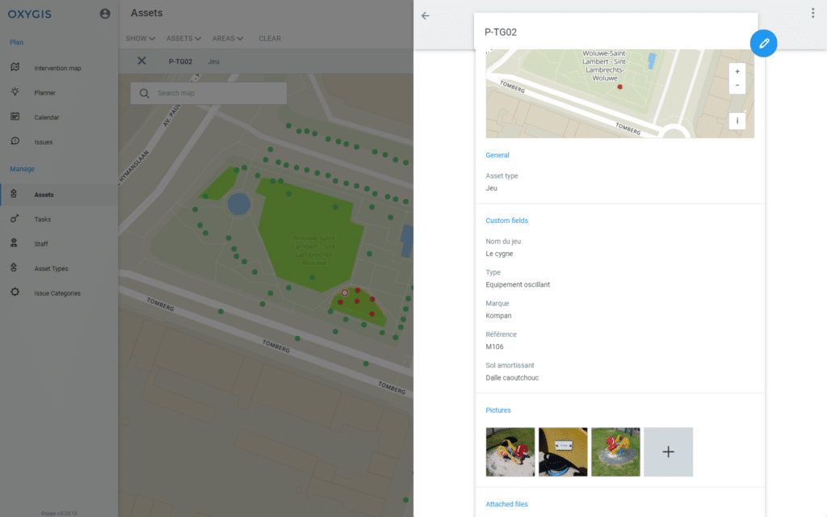Open second picture thumbnail with yellow part
827x517 pixels.
coord(563,452)
